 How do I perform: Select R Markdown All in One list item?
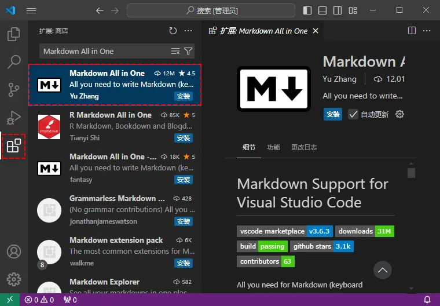(115, 126)
